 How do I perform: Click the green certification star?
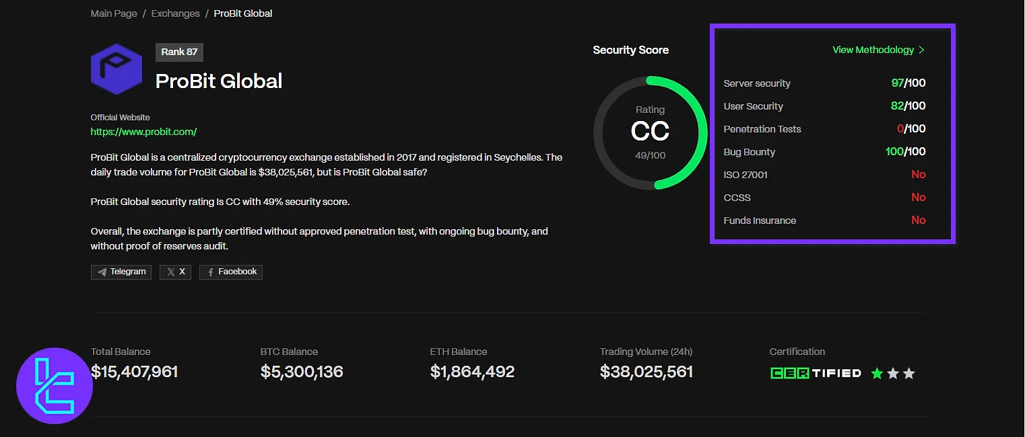coord(877,373)
